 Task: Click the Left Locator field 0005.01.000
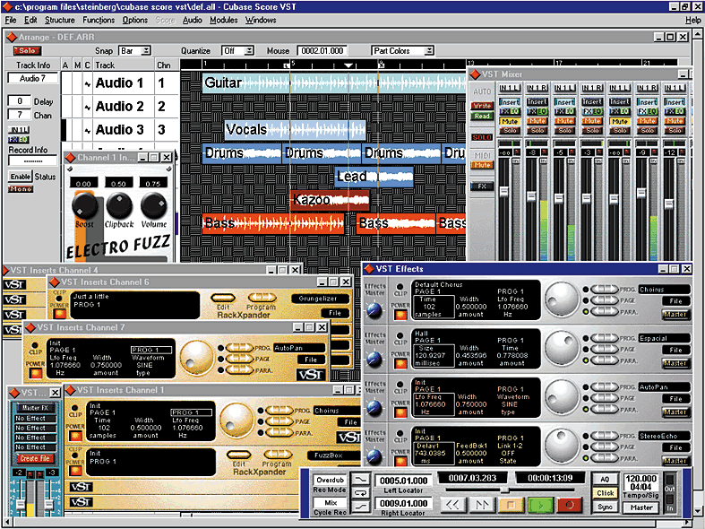pos(403,481)
